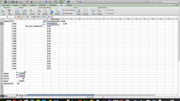The height and width of the screenshot is (101, 180).
Task: Select the StDev value cell 0.2062
Action: pyautogui.click(x=21, y=76)
